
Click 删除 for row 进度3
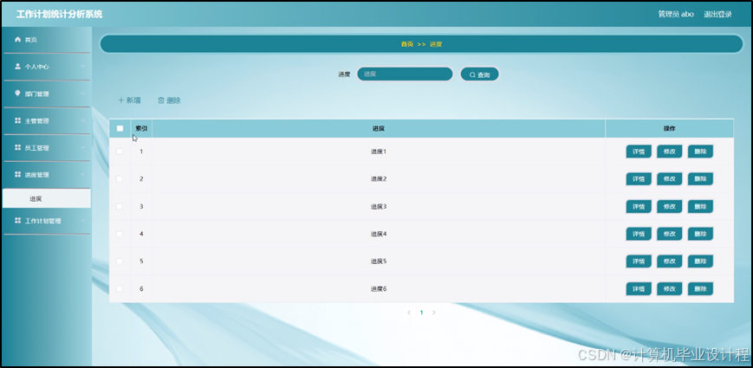coord(700,206)
